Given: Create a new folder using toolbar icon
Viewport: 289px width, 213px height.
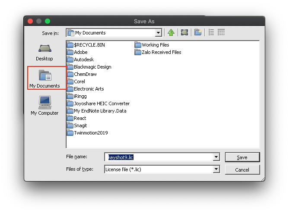Looking at the screenshot, I should click(x=198, y=32).
